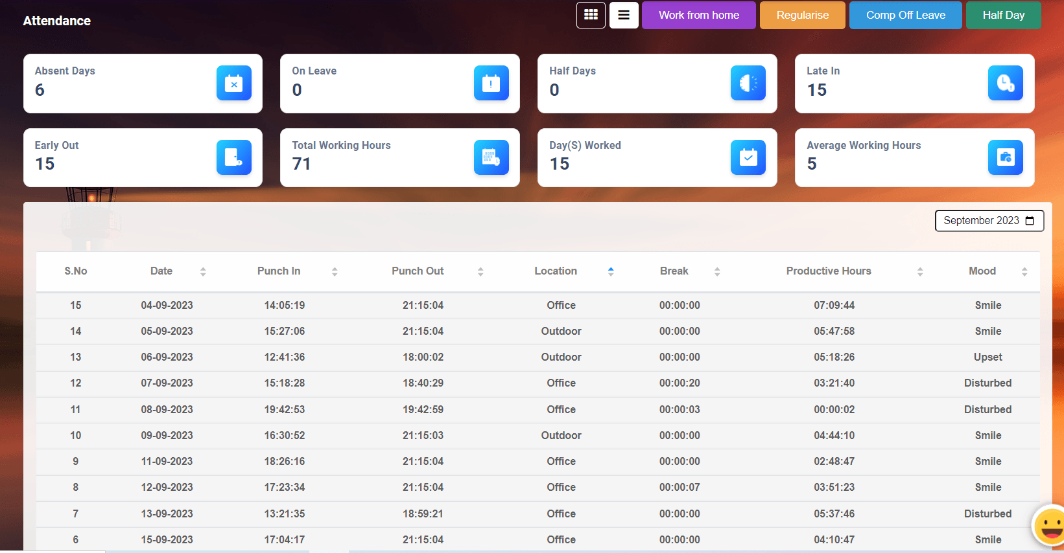Click the Average Working Hours icon
This screenshot has width=1064, height=553.
(x=1005, y=157)
